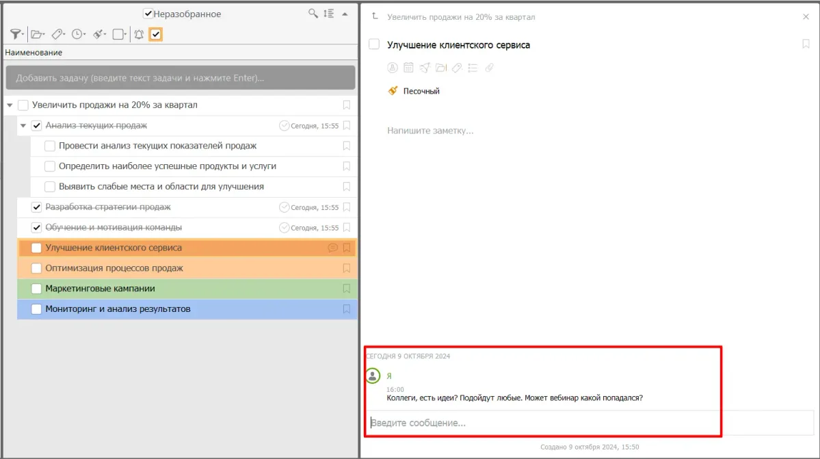Tick Мониторинг и анализ результатов checkbox
820x459 pixels.
36,309
